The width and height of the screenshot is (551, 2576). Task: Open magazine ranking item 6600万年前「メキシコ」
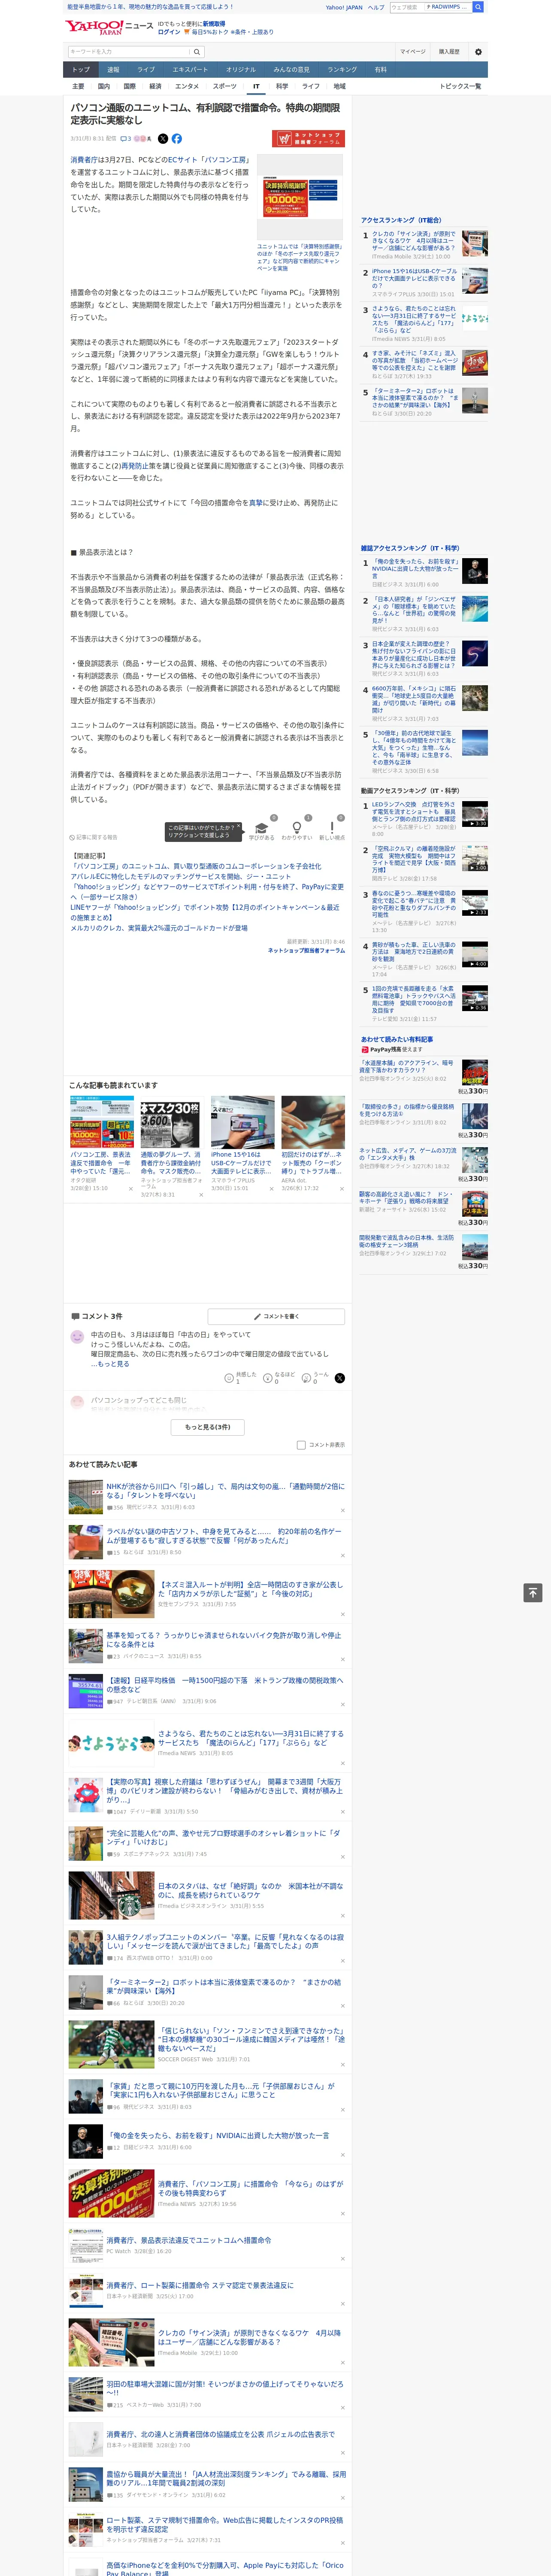pos(414,700)
